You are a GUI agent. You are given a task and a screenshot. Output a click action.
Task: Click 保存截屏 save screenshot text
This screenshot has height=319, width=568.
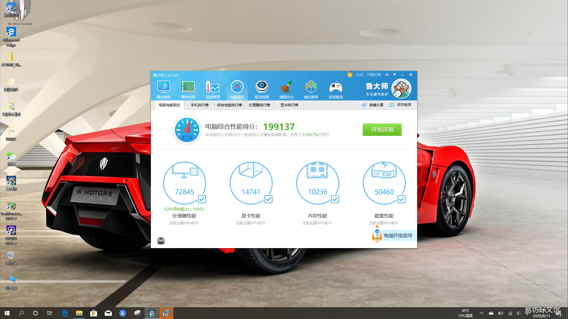[404, 105]
